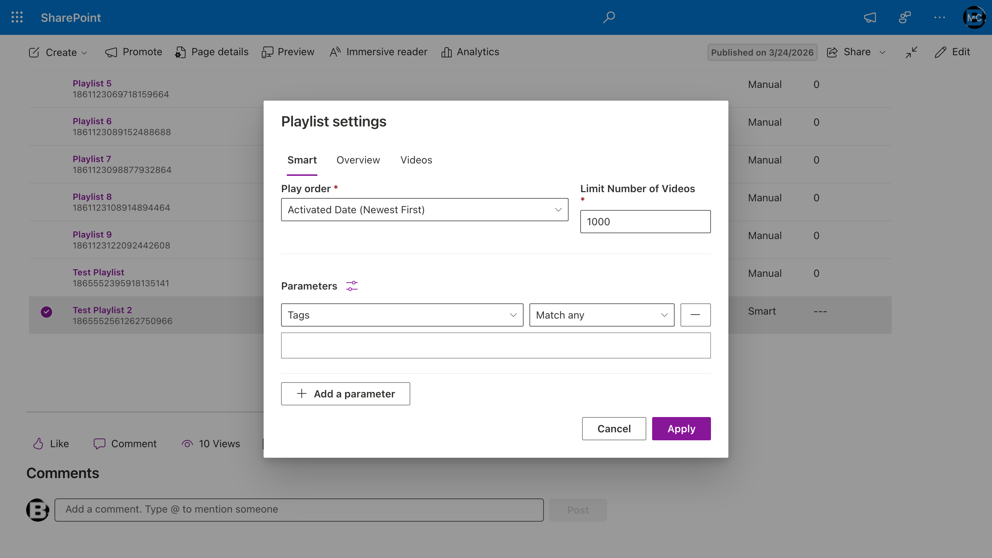Expand the Share chevron menu
Screen dimensions: 992x558
[882, 52]
